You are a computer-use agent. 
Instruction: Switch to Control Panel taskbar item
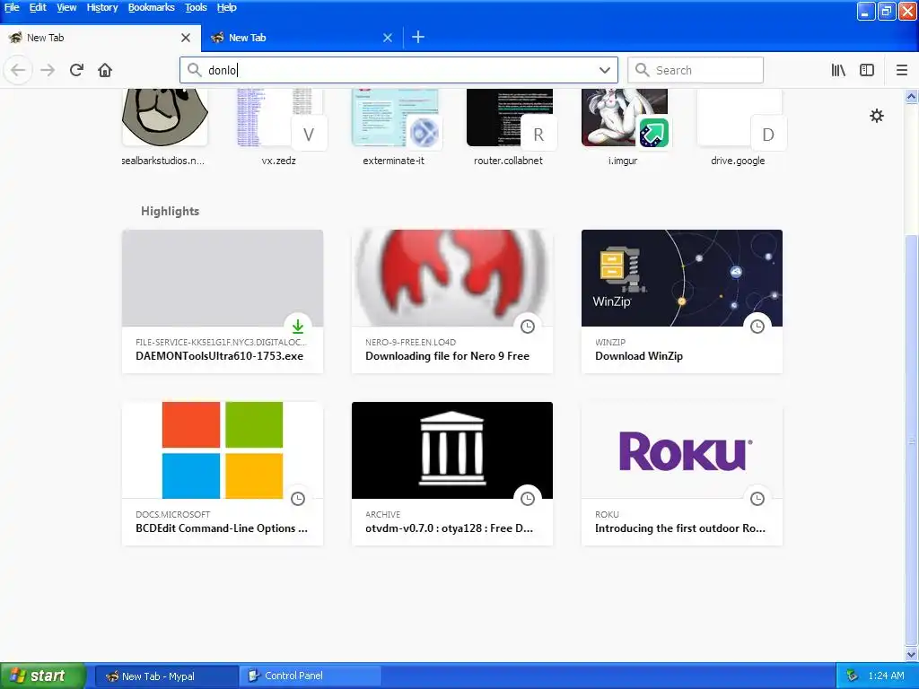[x=311, y=676]
